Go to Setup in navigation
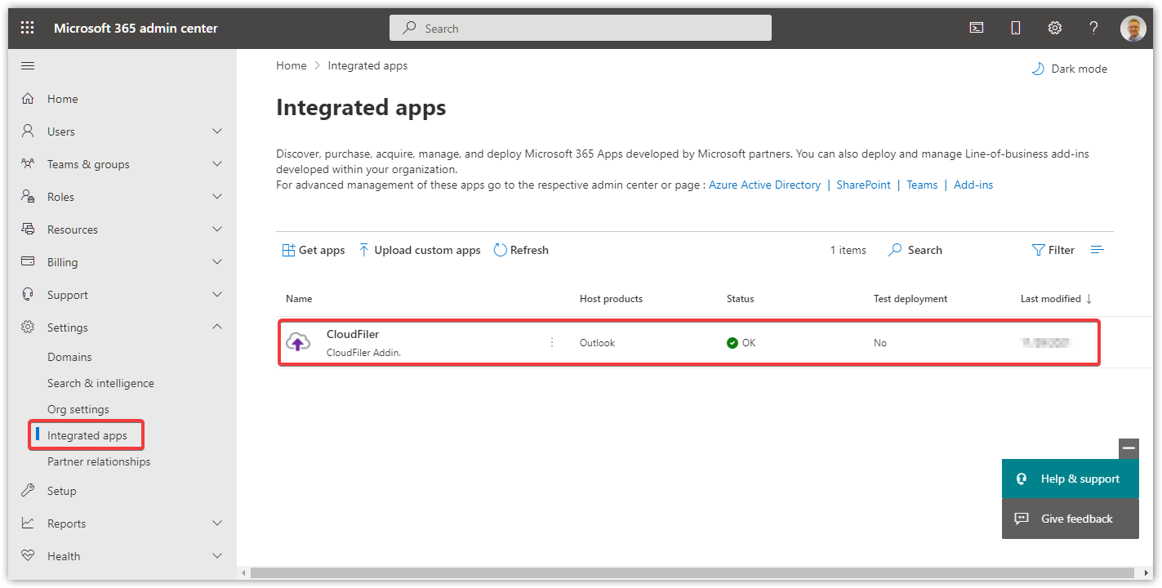 click(x=62, y=491)
